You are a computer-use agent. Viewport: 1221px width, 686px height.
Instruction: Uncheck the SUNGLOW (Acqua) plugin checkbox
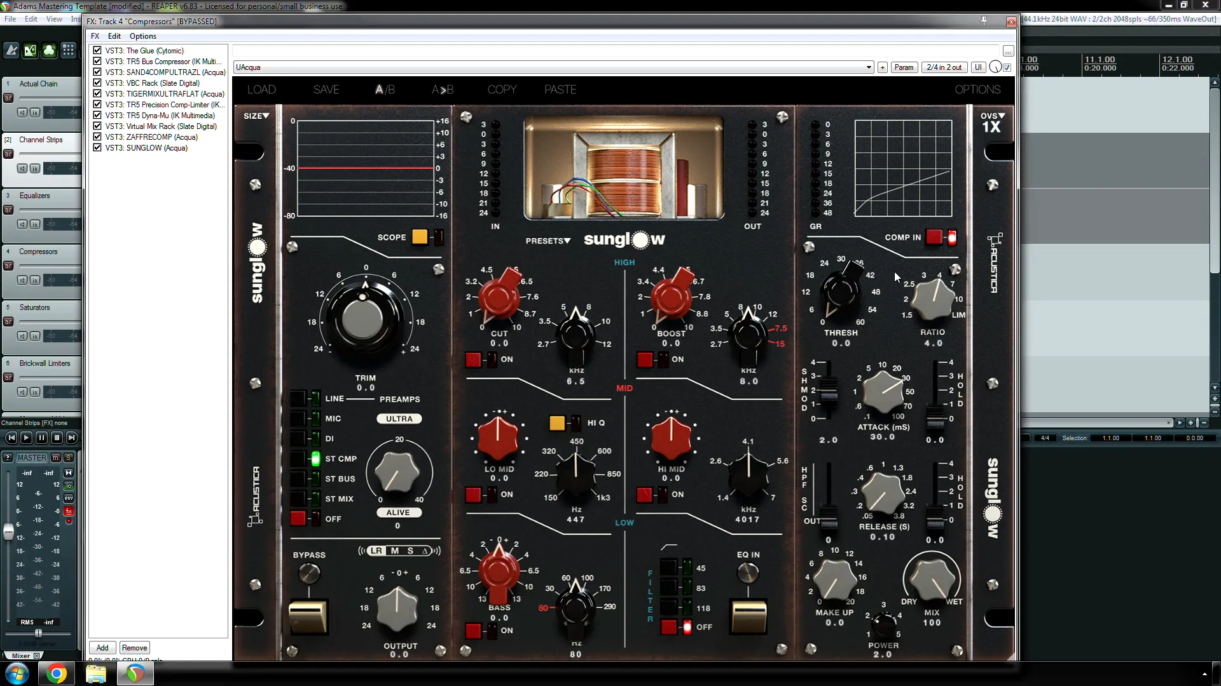click(97, 147)
